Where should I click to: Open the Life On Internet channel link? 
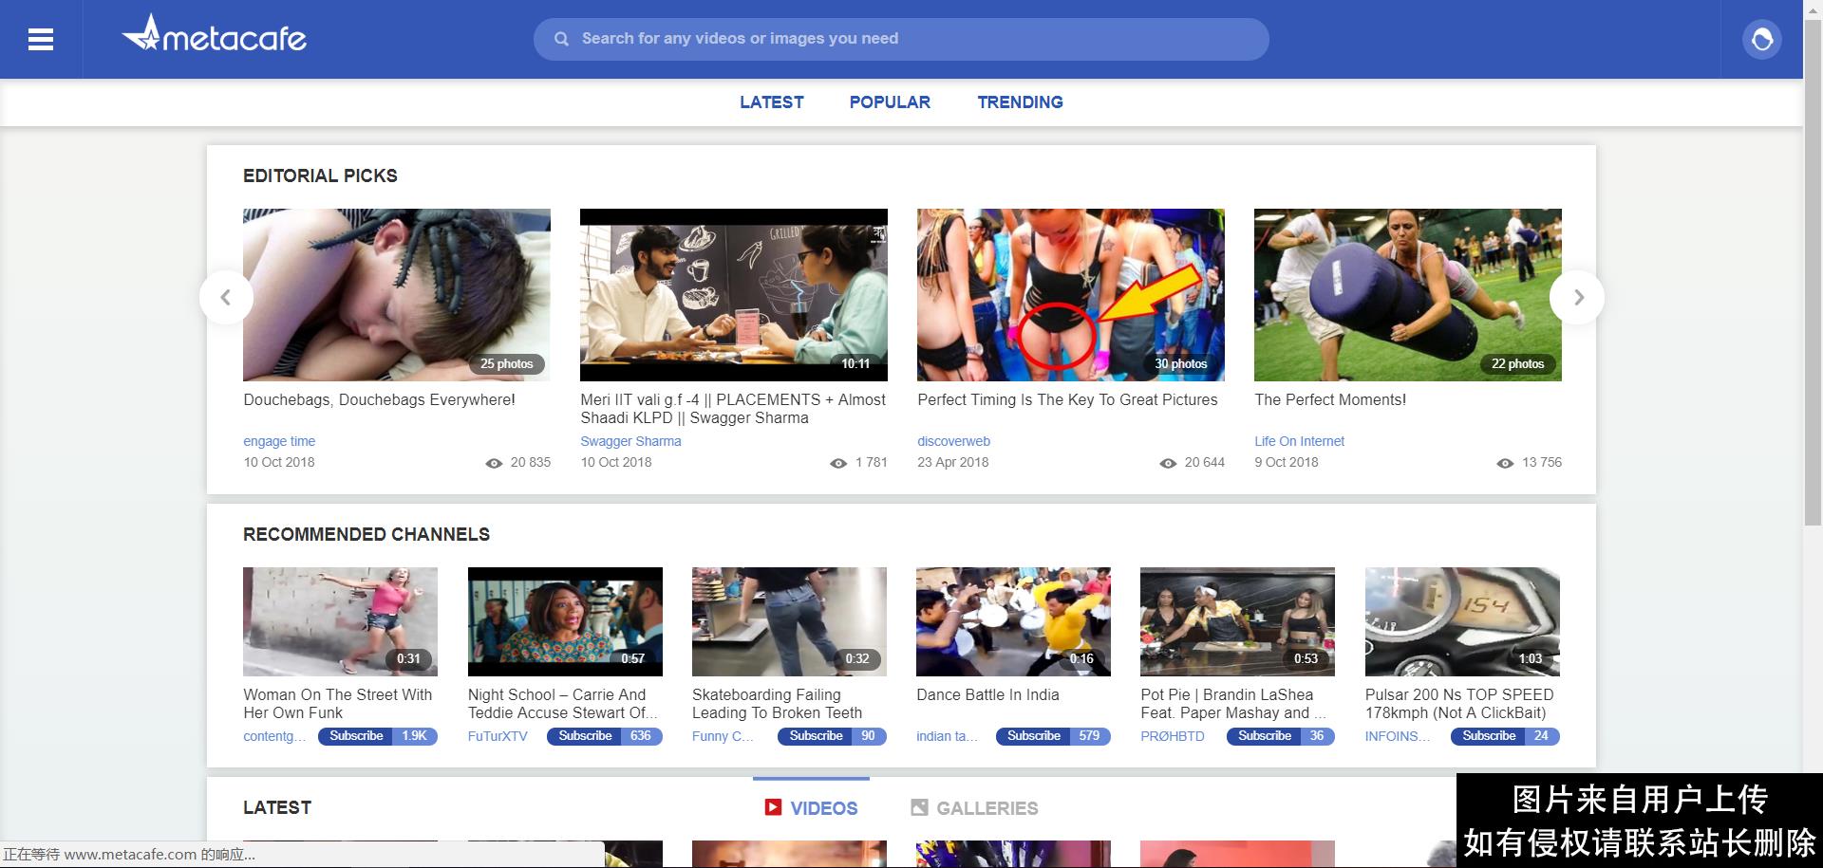point(1299,441)
